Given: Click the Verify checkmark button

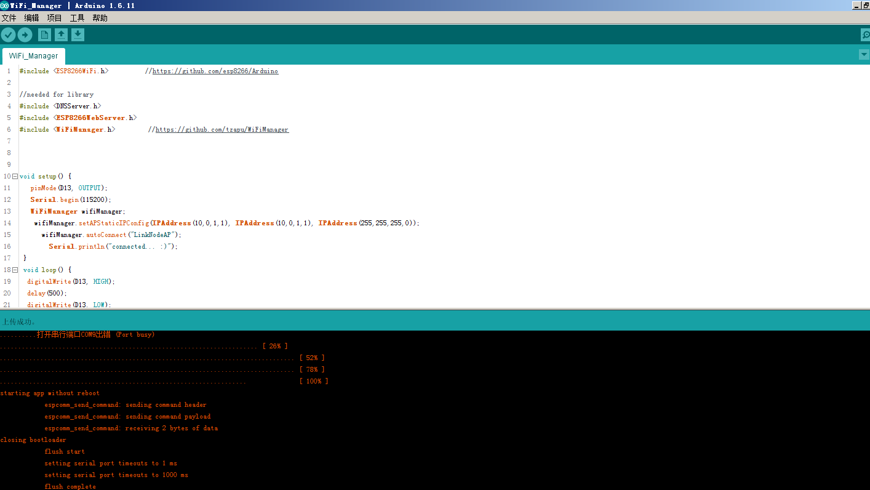Looking at the screenshot, I should pos(8,35).
